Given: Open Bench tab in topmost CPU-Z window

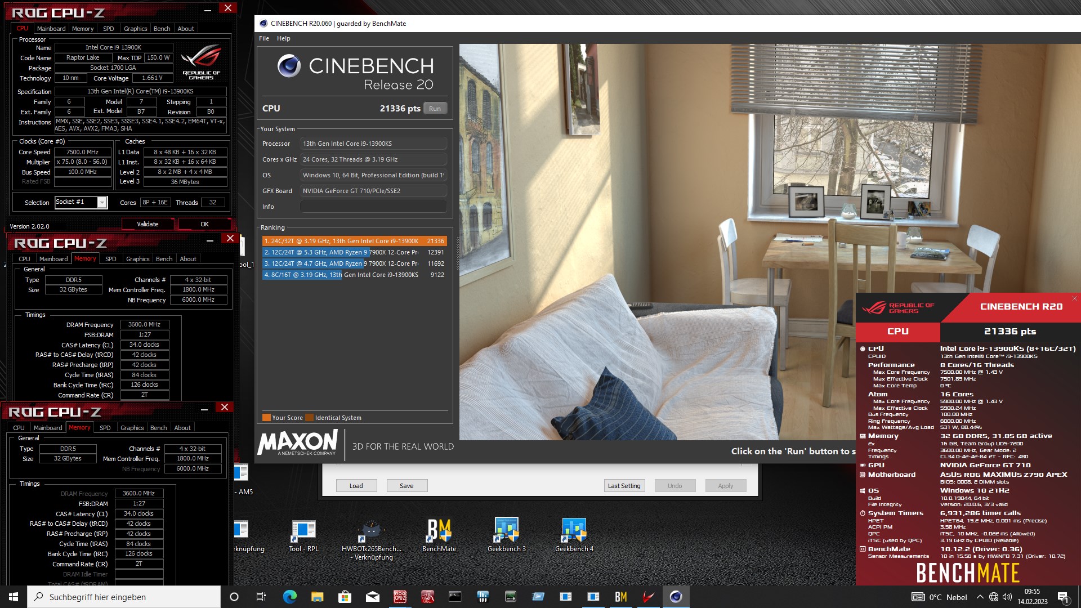Looking at the screenshot, I should click(x=162, y=29).
